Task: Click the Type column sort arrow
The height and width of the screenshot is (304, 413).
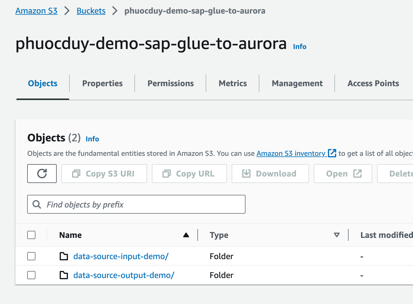Action: point(336,235)
